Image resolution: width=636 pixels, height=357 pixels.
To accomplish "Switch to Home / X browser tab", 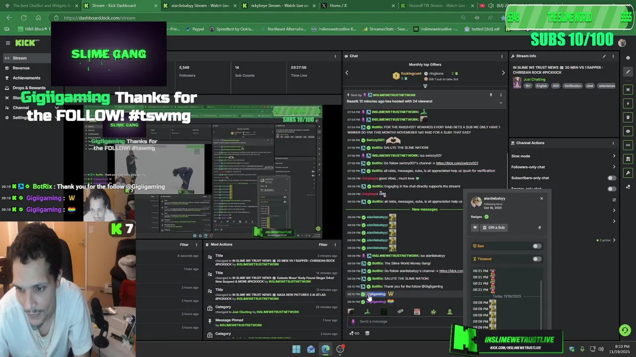I will pos(338,5).
